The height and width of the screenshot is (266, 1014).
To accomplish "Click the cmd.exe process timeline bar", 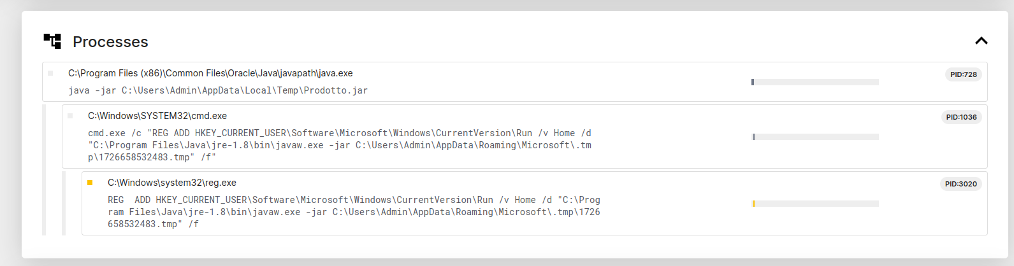I will (x=815, y=137).
